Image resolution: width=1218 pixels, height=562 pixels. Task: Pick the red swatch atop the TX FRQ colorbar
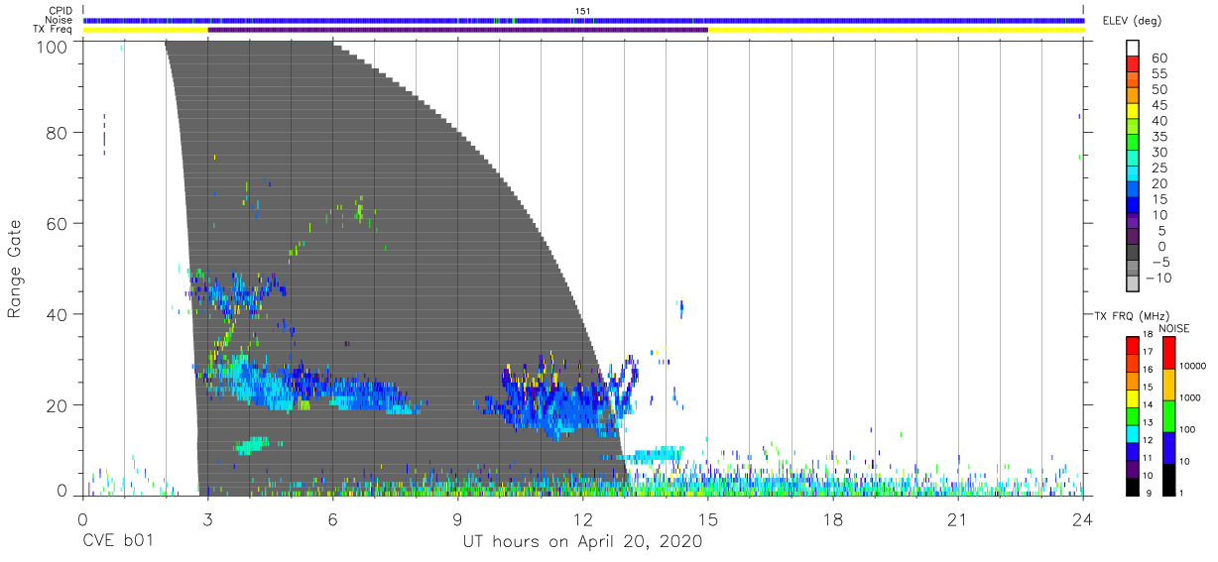pos(1132,345)
